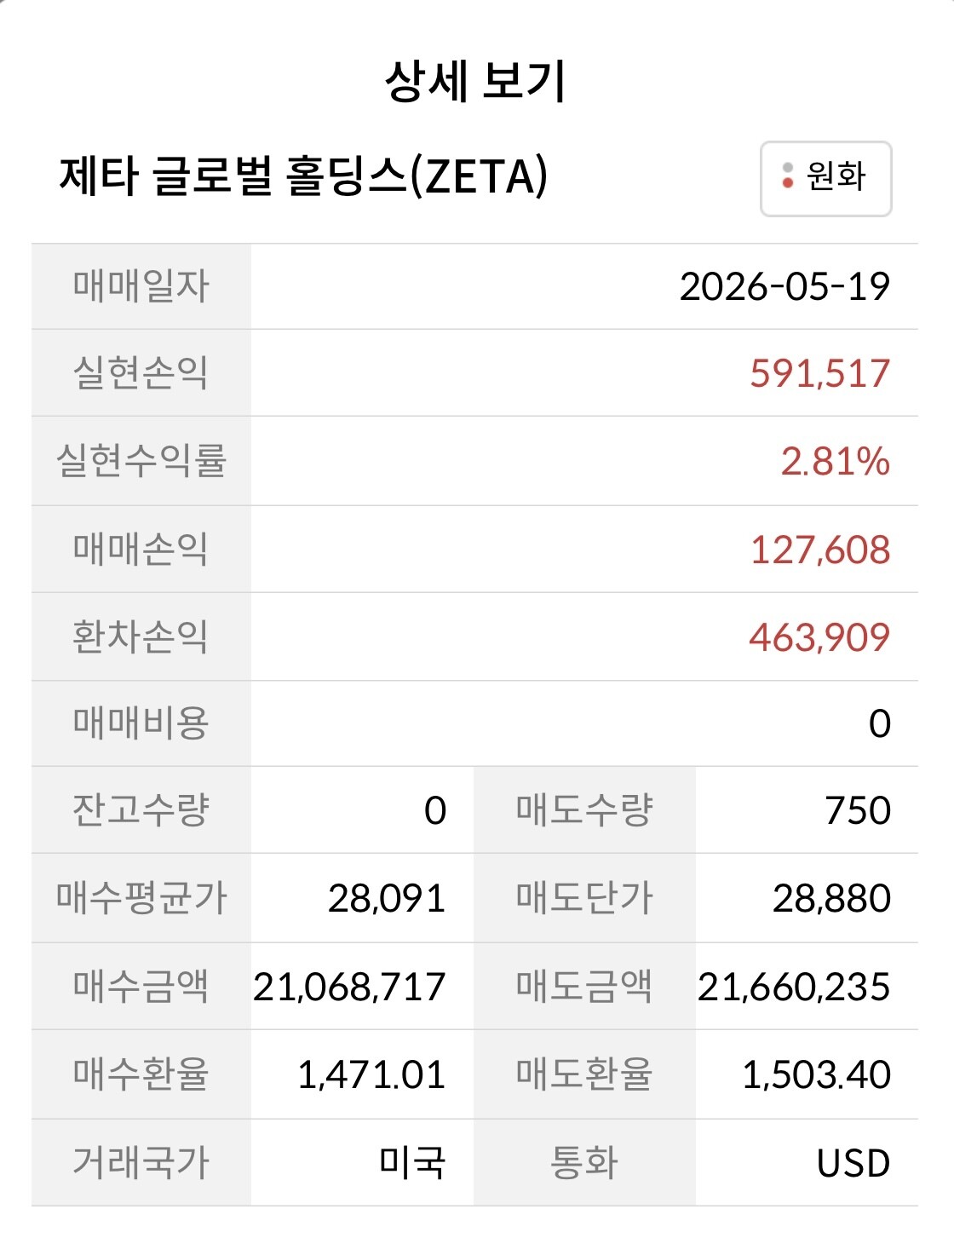954x1238 pixels.
Task: Tap the 매도단가 value 28,880
Action: pyautogui.click(x=831, y=898)
